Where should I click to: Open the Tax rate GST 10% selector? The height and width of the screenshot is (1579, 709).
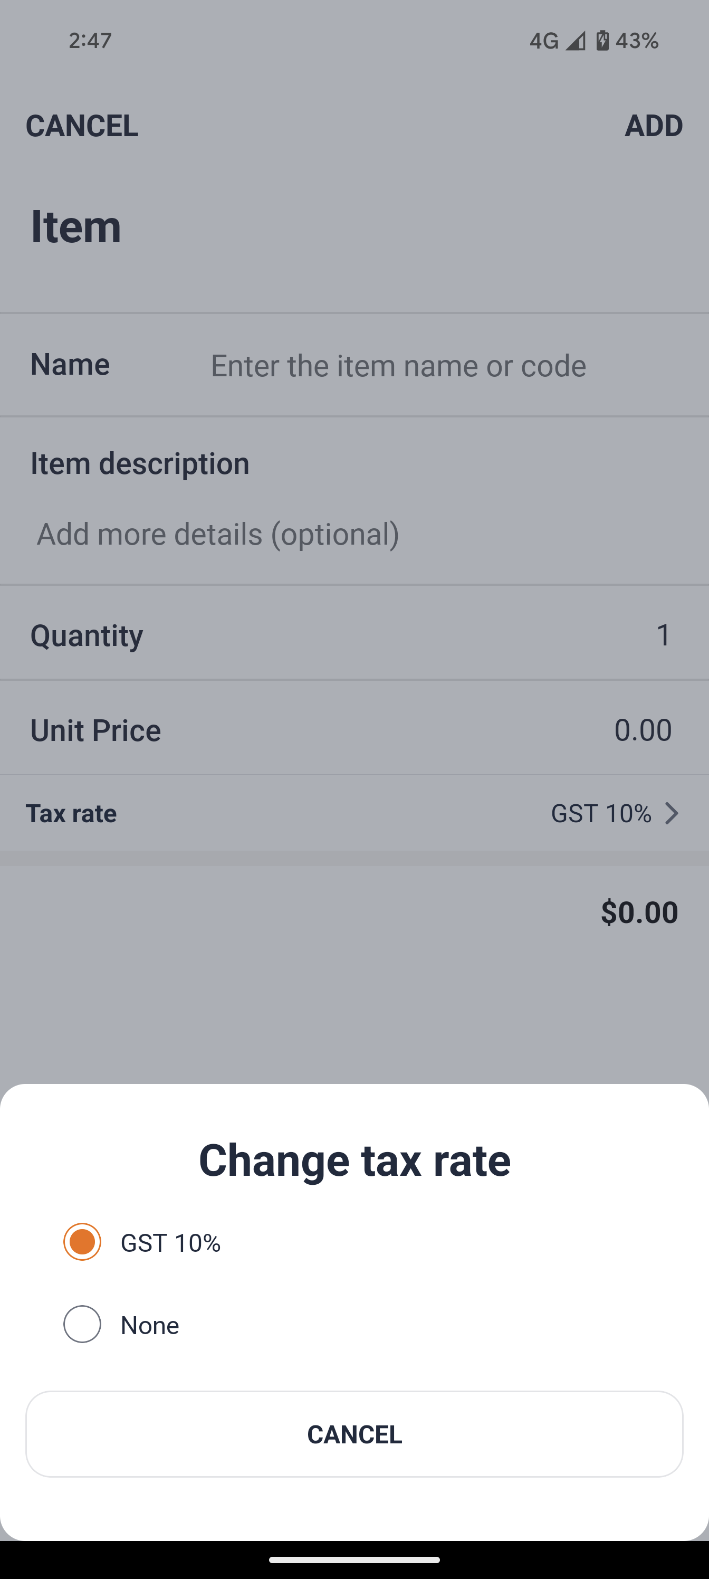coord(600,813)
